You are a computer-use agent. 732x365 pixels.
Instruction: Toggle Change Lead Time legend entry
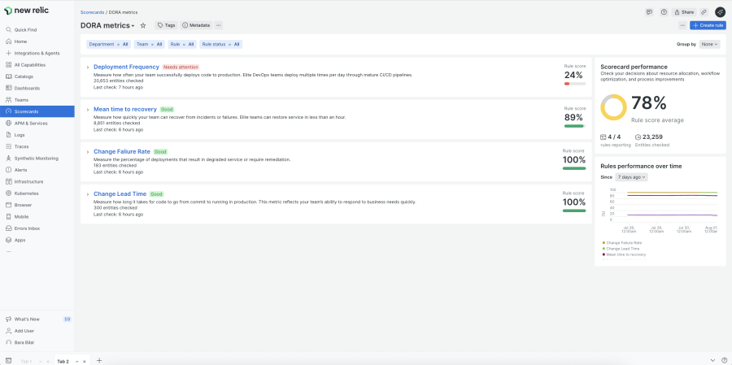pyautogui.click(x=621, y=249)
